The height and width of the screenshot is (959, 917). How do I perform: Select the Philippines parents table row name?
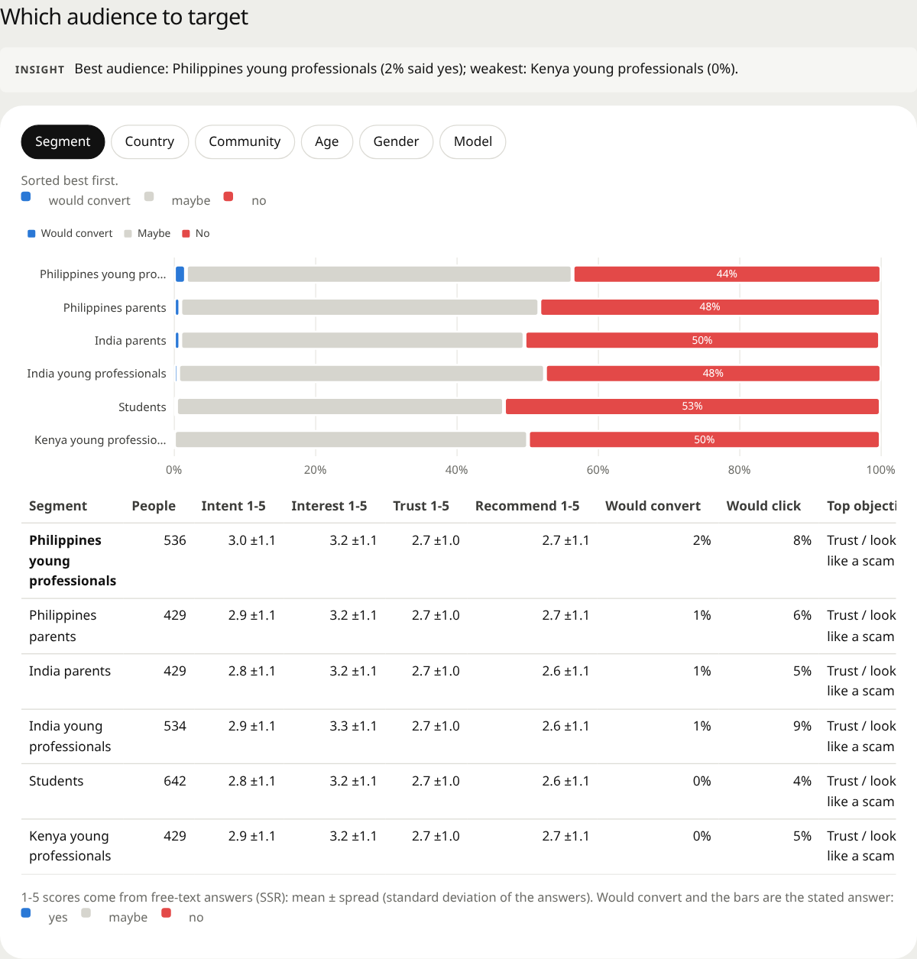coord(63,626)
